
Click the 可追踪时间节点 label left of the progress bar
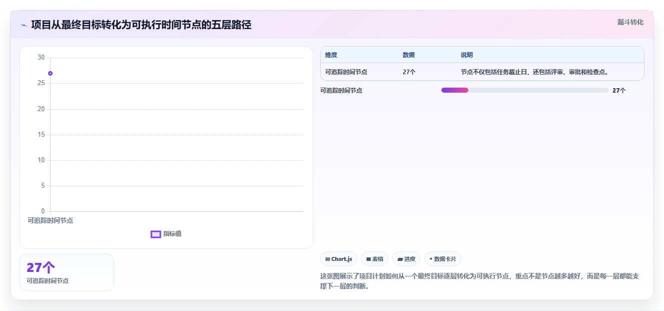coord(341,91)
